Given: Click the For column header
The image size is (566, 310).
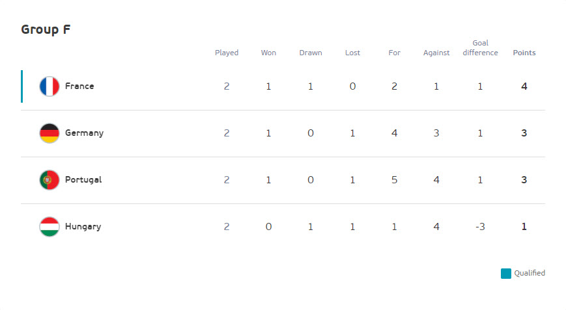Looking at the screenshot, I should [x=394, y=53].
